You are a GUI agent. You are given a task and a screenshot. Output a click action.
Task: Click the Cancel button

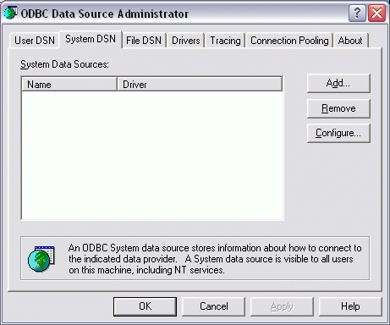pos(213,306)
